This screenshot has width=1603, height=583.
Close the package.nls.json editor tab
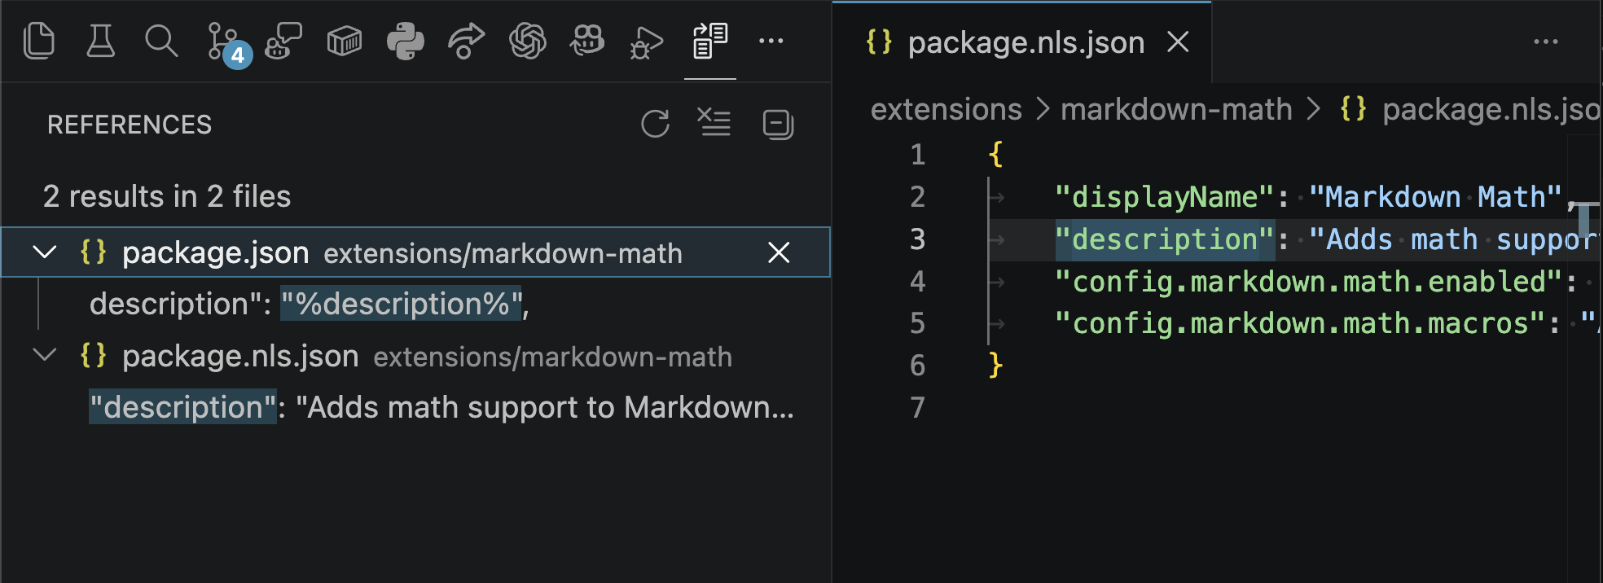click(x=1178, y=42)
